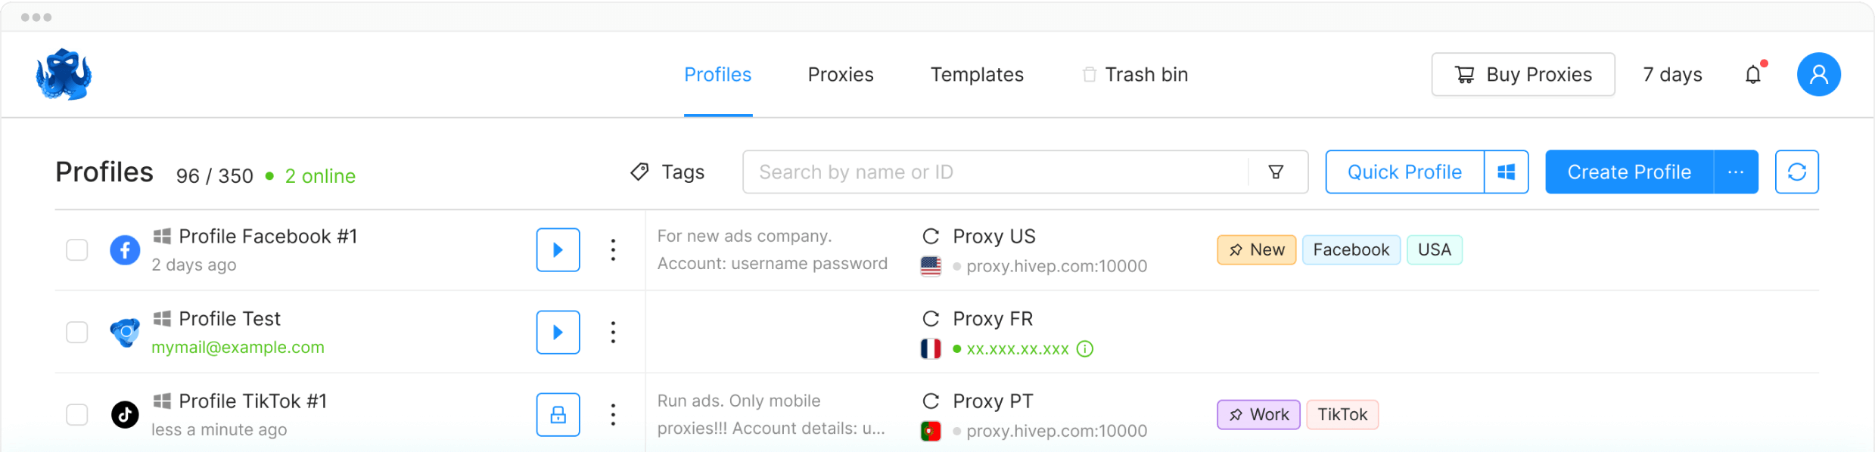Open the user account avatar
The height and width of the screenshot is (452, 1875).
point(1818,75)
